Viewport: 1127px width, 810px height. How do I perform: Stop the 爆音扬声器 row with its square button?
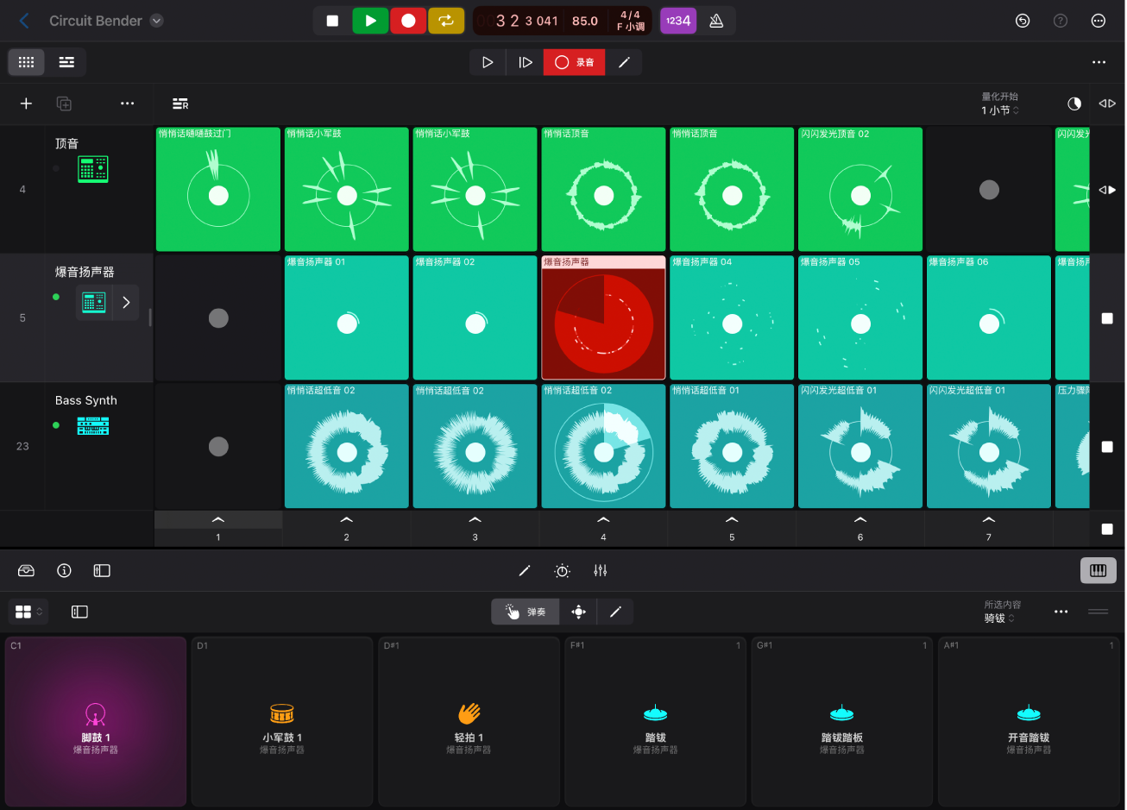[1107, 318]
